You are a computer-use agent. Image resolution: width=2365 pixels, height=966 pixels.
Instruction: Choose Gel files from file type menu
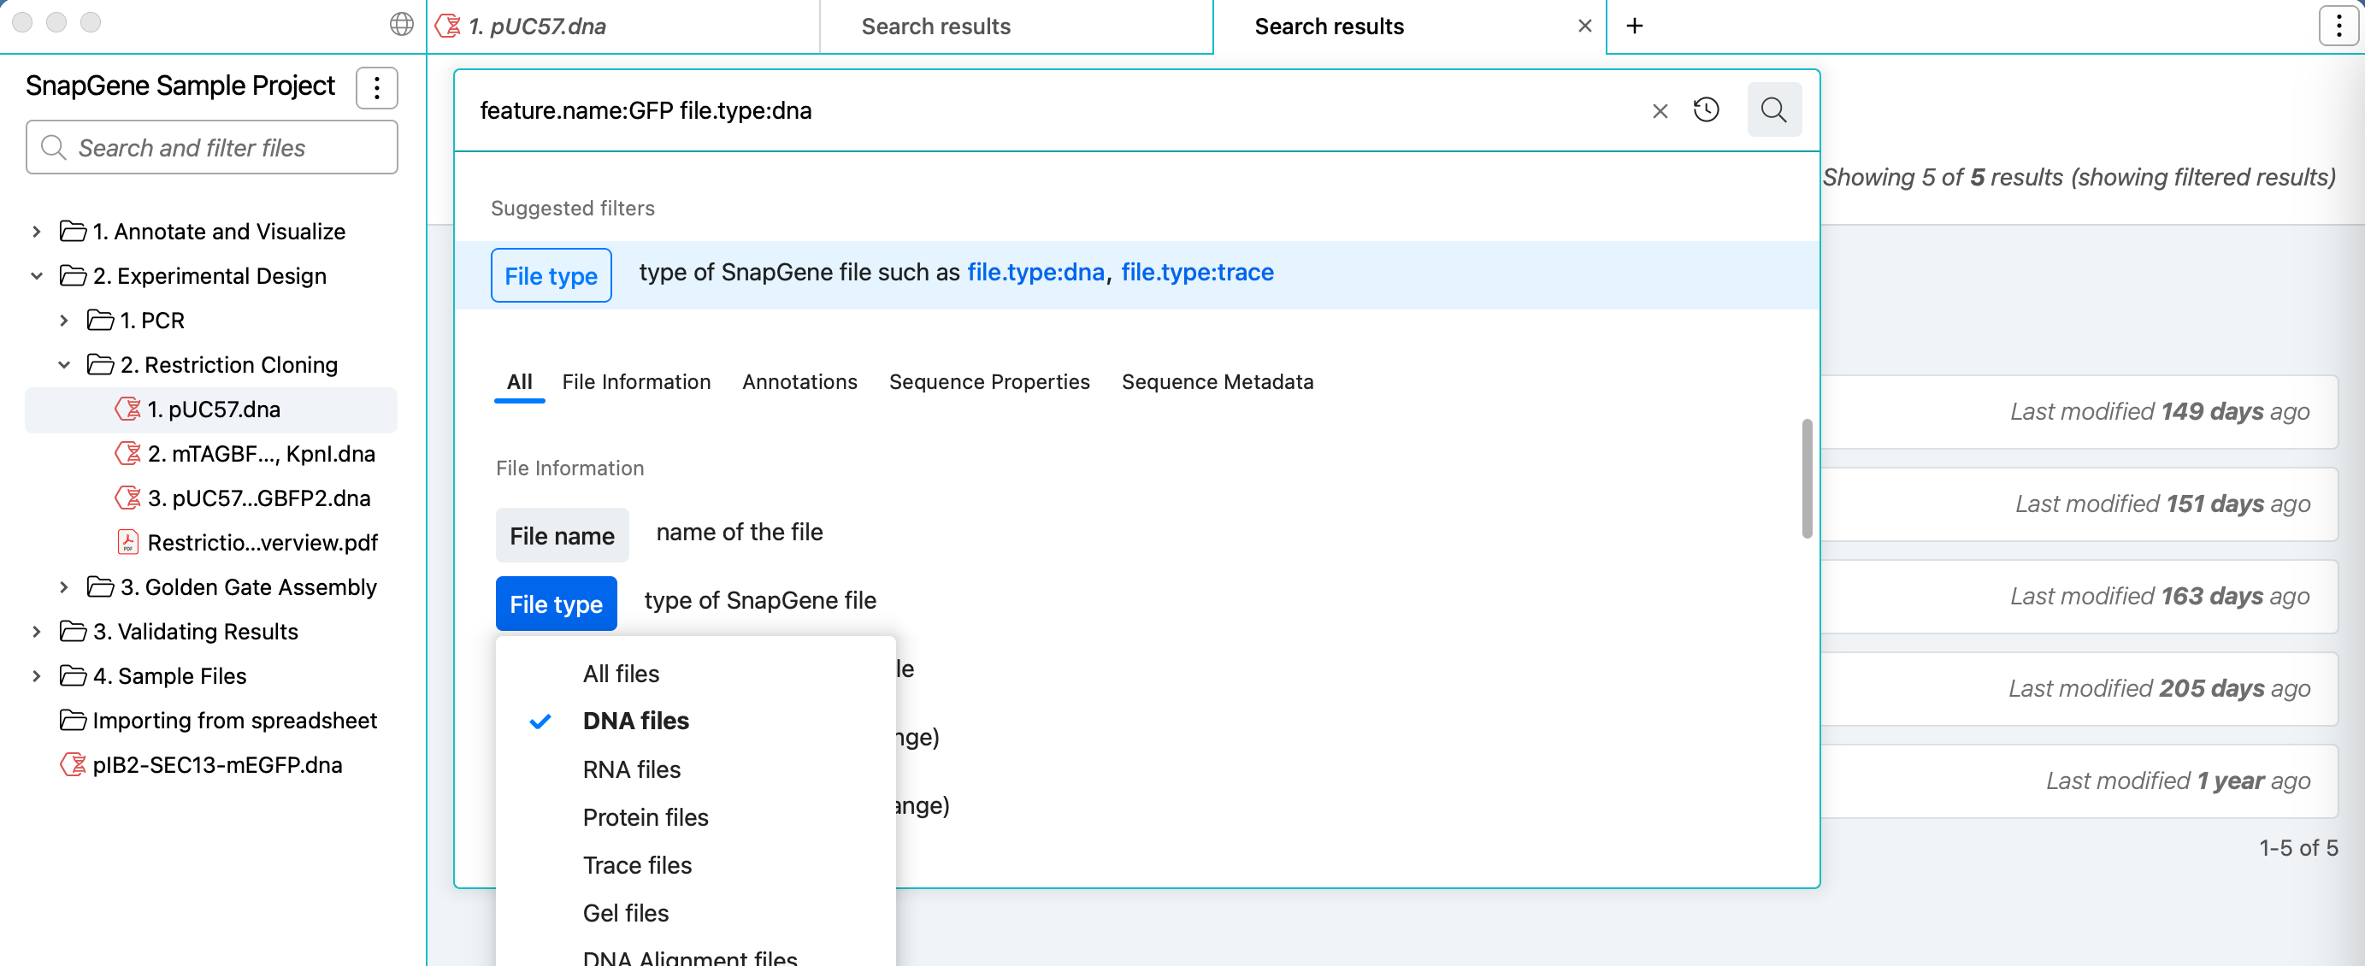(695, 913)
